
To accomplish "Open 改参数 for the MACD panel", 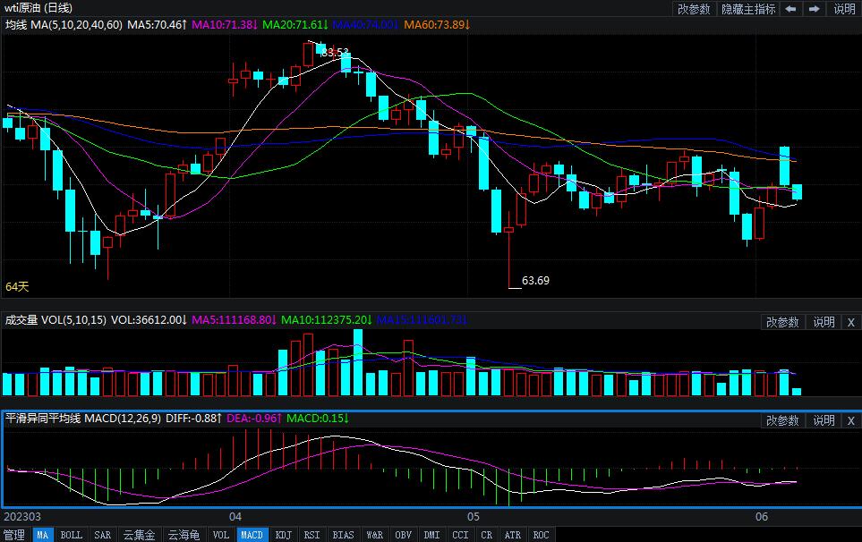I will click(782, 420).
